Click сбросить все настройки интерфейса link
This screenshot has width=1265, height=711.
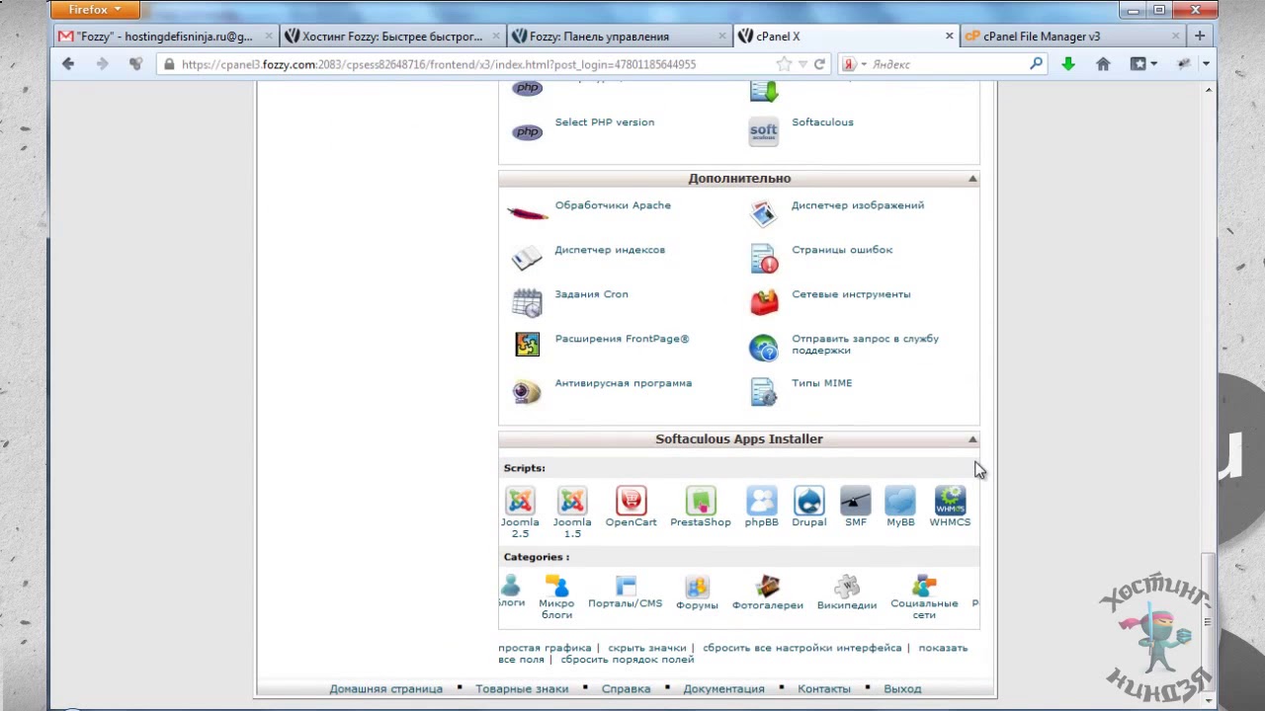[x=802, y=648]
